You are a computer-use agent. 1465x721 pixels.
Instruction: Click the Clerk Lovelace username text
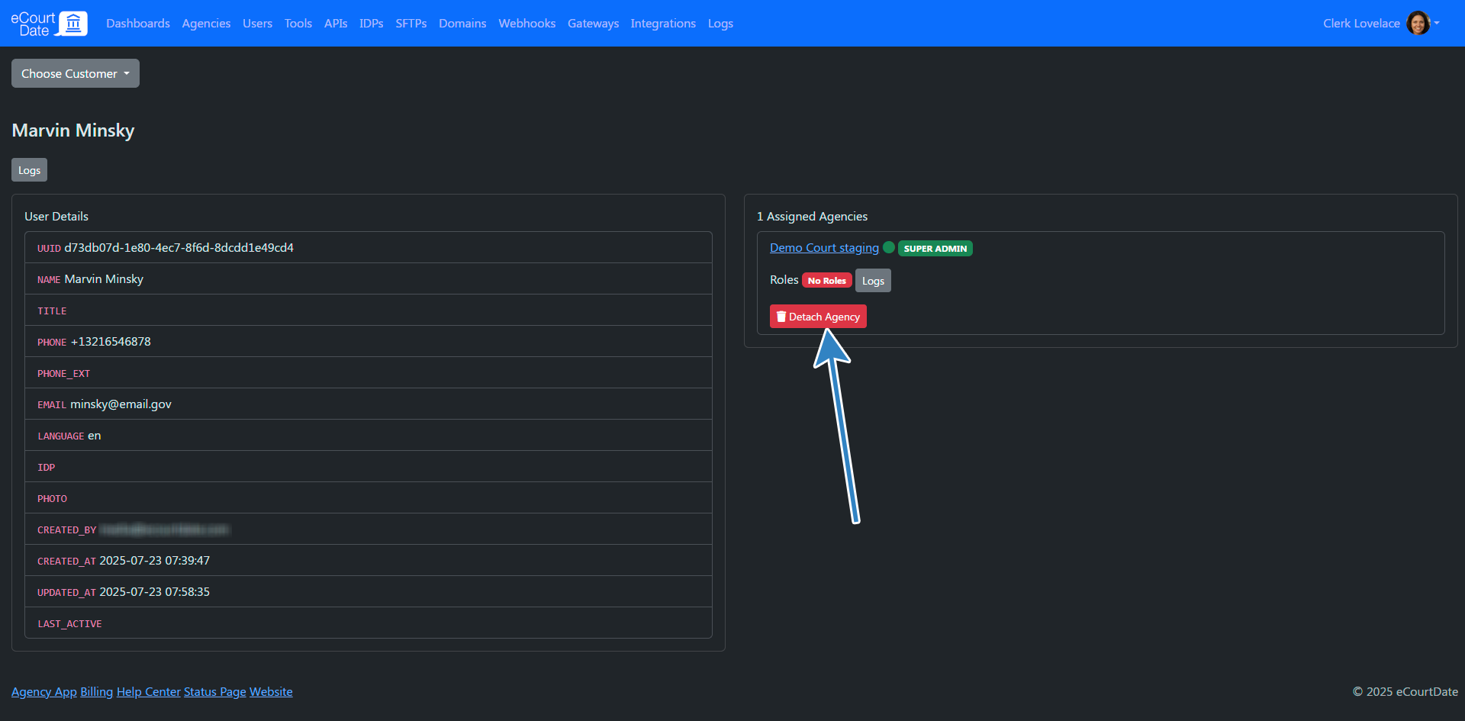1361,24
